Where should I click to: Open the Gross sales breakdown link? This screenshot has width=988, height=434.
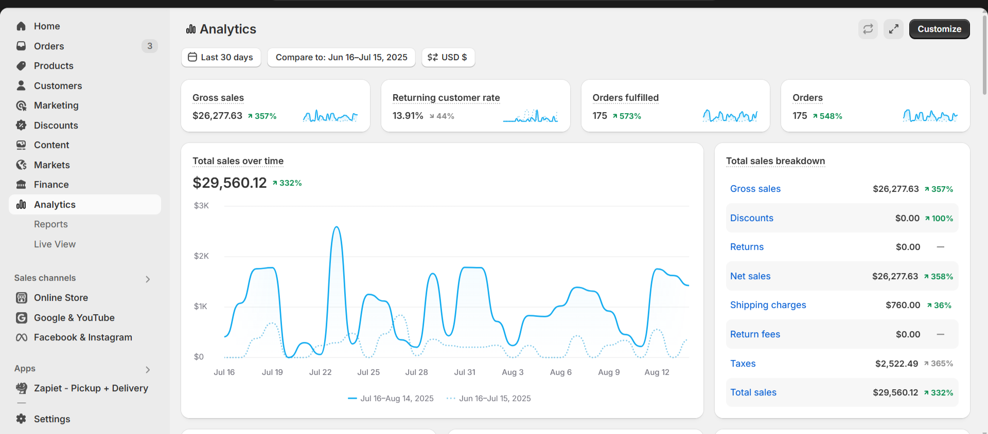(755, 189)
